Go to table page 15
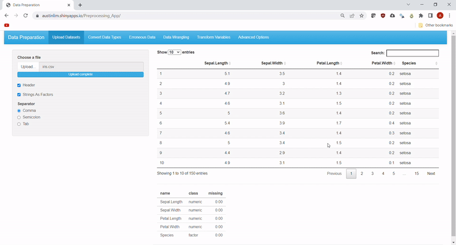This screenshot has width=456, height=245. (x=417, y=174)
